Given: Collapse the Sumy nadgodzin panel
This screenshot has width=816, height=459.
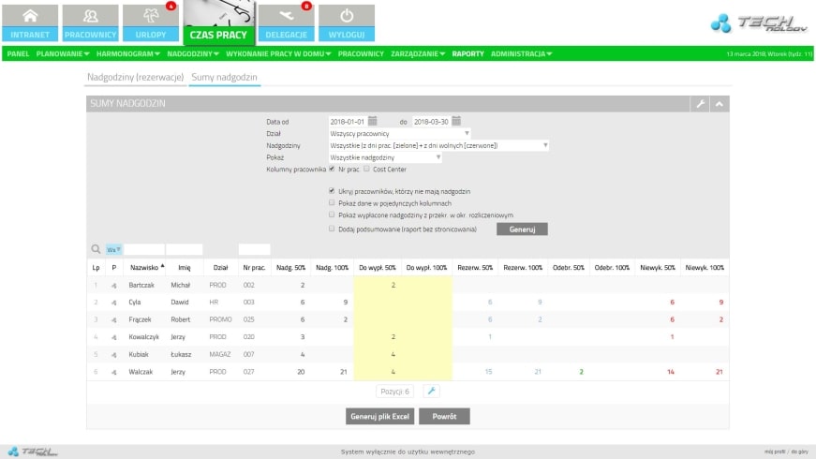Looking at the screenshot, I should (719, 103).
